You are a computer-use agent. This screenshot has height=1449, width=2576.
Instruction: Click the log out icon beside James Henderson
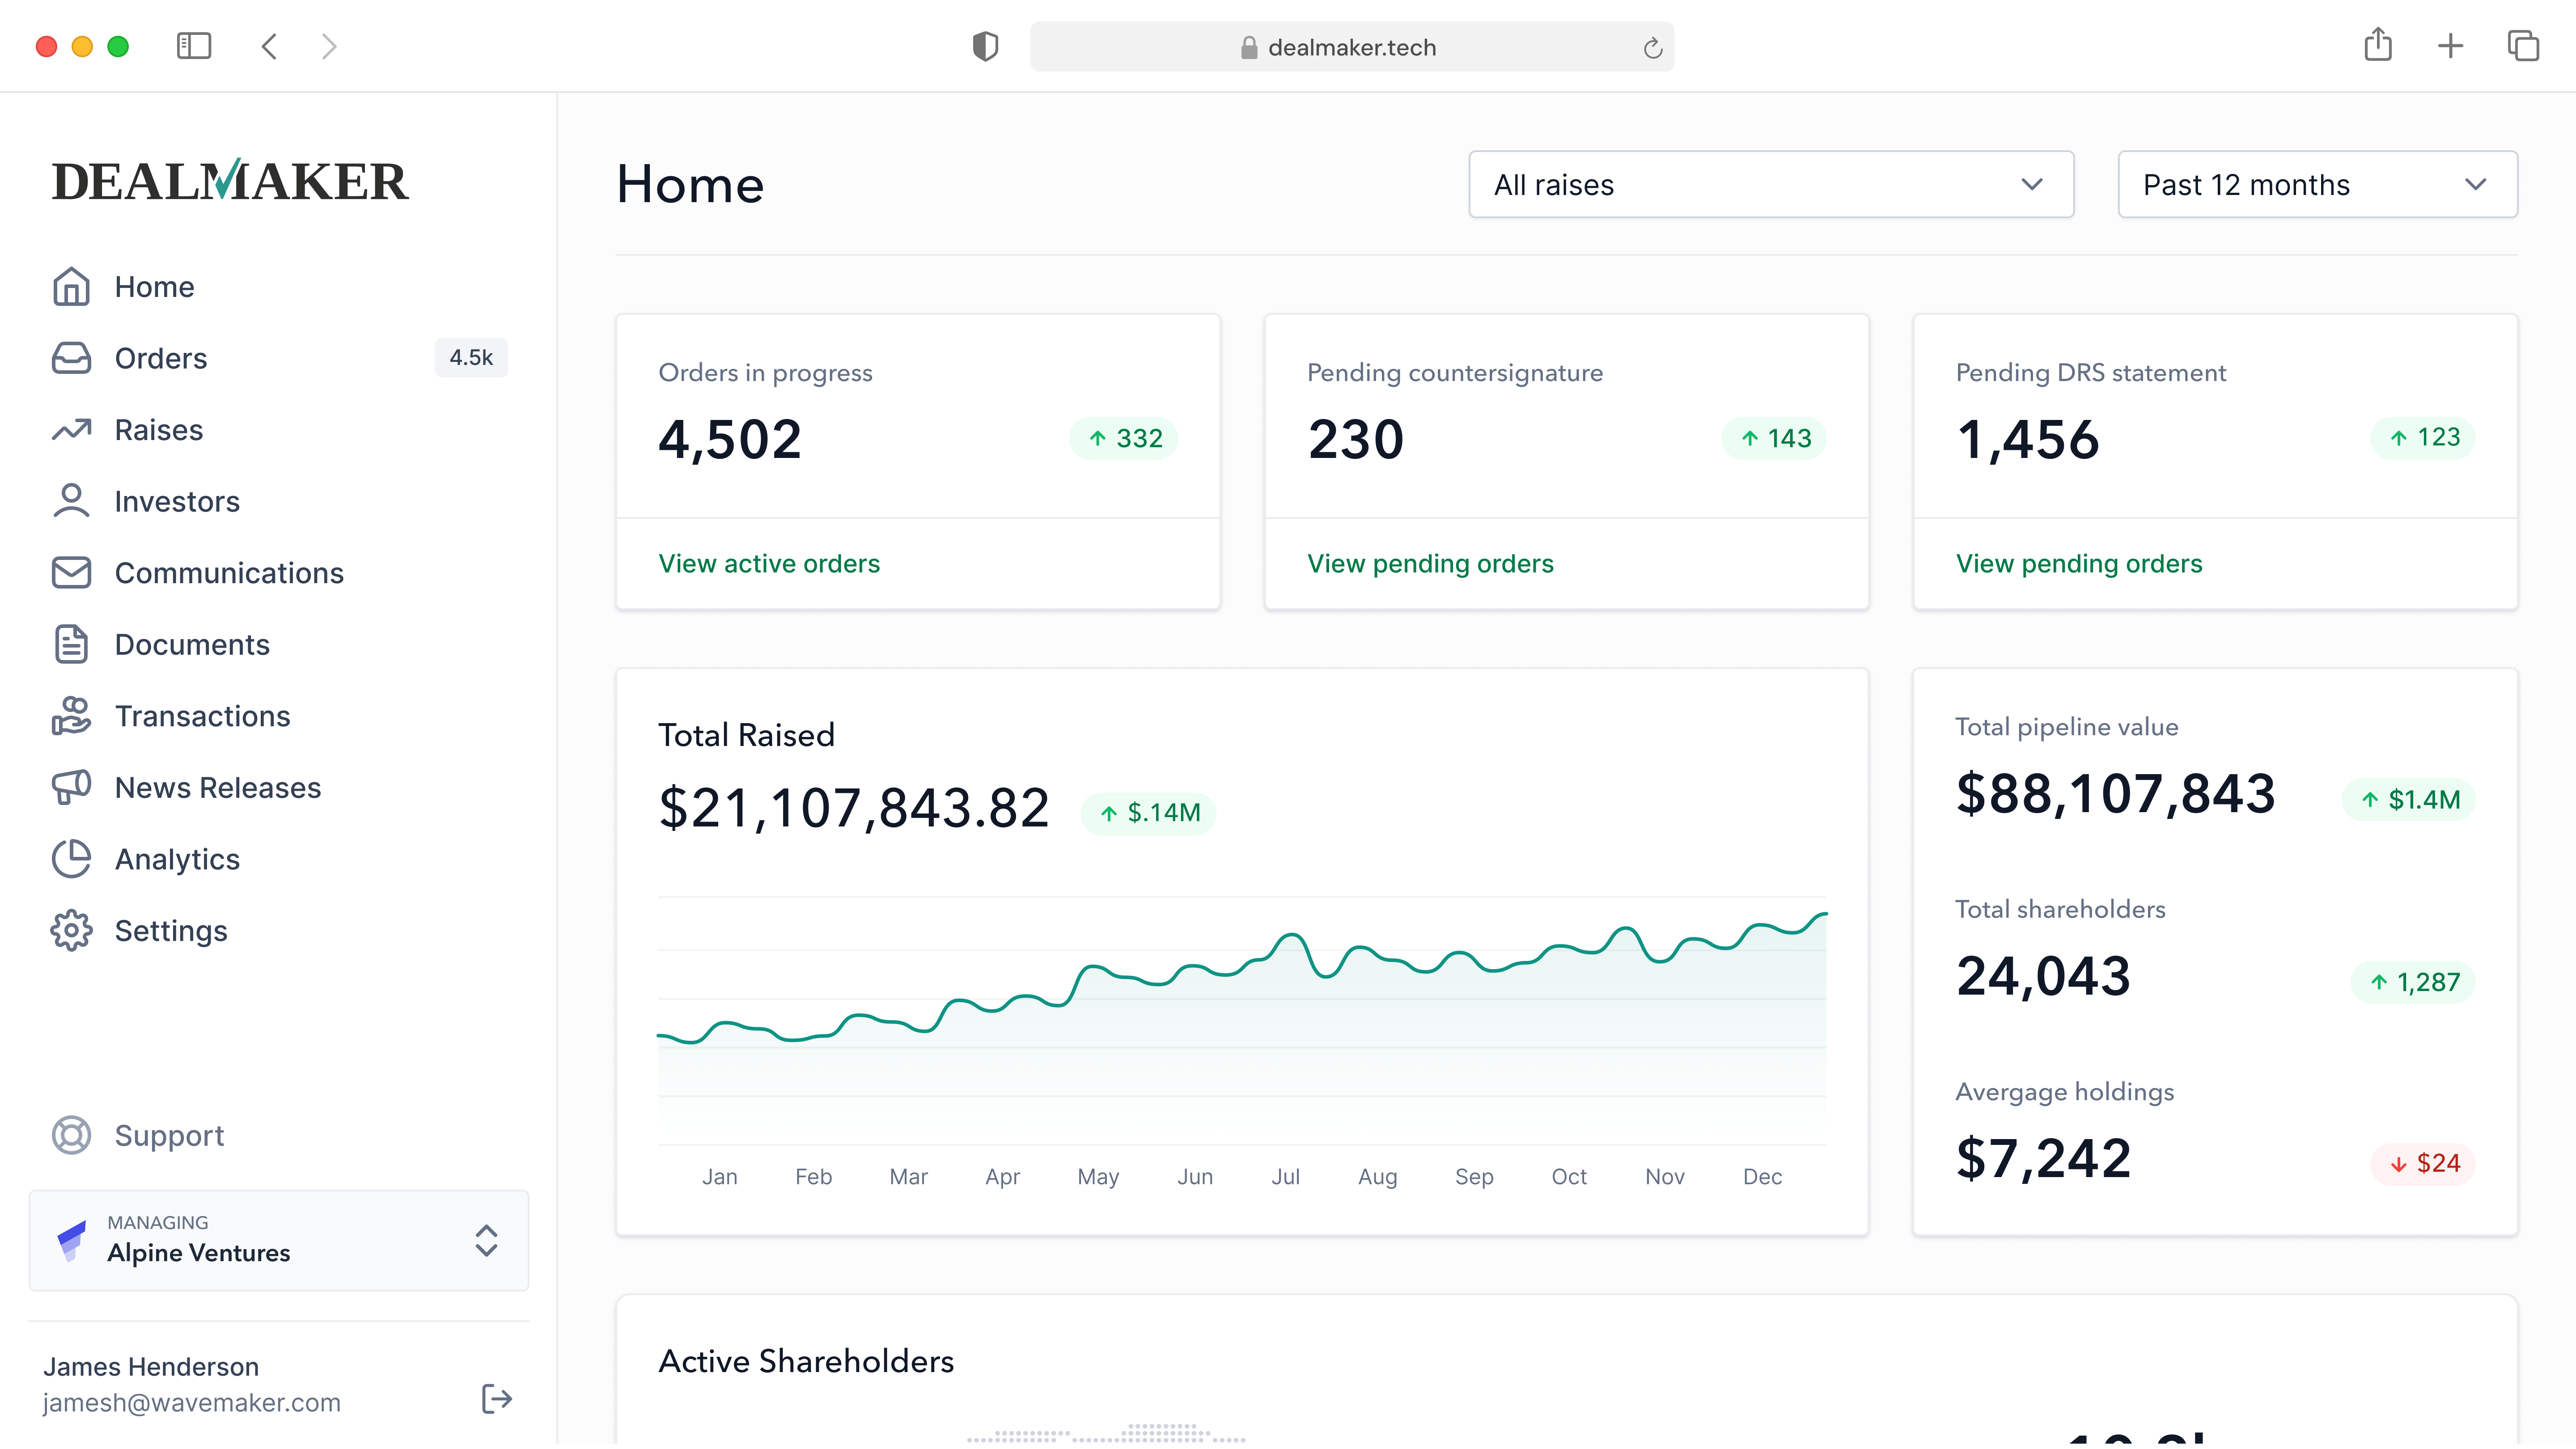pos(497,1398)
